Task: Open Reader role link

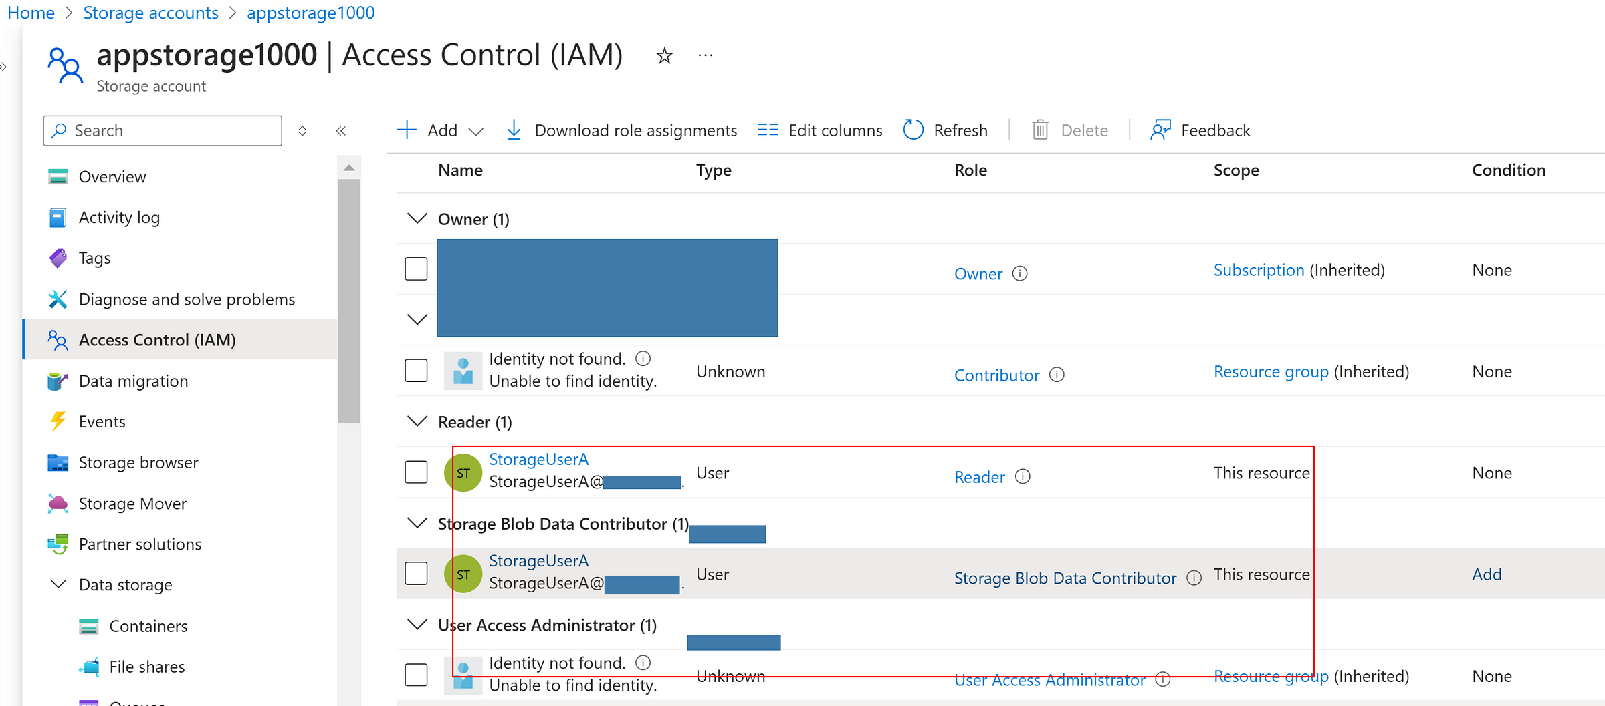Action: point(979,477)
